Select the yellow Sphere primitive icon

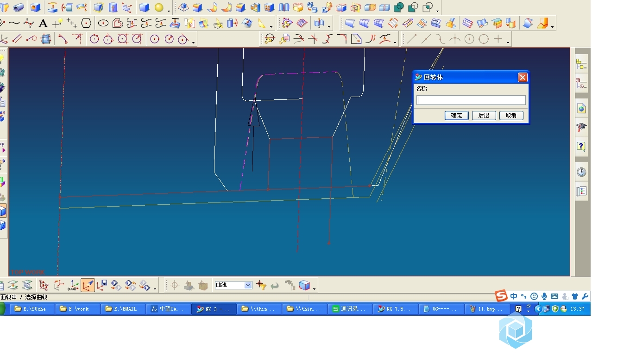pos(159,7)
